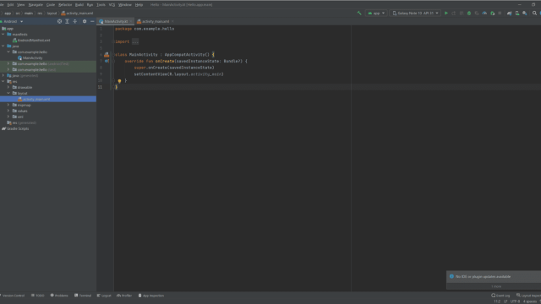Screen dimensions: 541x304
Task: Collapse the layout folder
Action: [x=8, y=93]
